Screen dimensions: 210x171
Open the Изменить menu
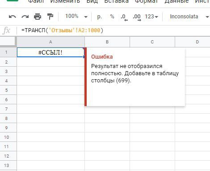pos(65,1)
